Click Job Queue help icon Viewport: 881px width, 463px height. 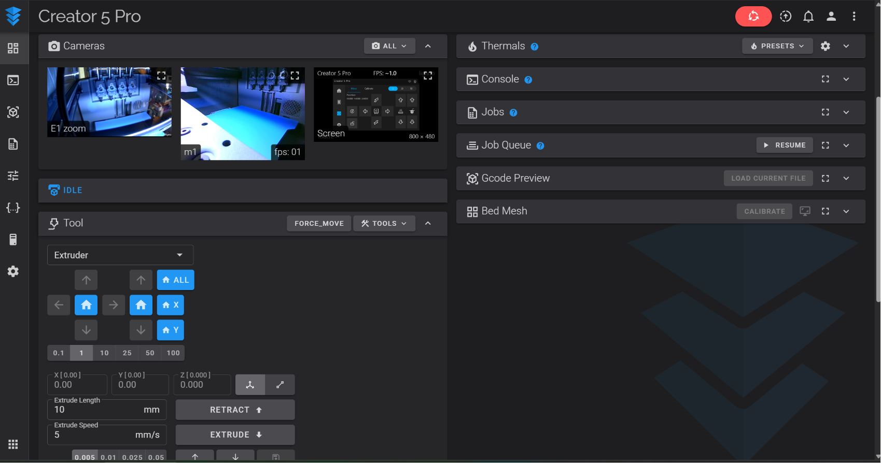click(540, 146)
